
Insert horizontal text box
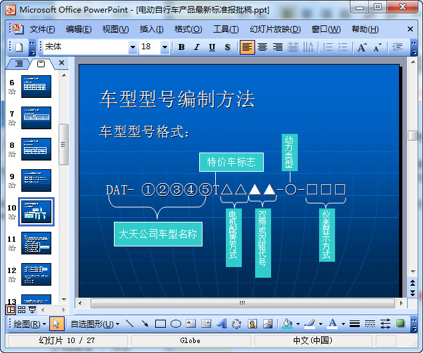click(x=191, y=324)
